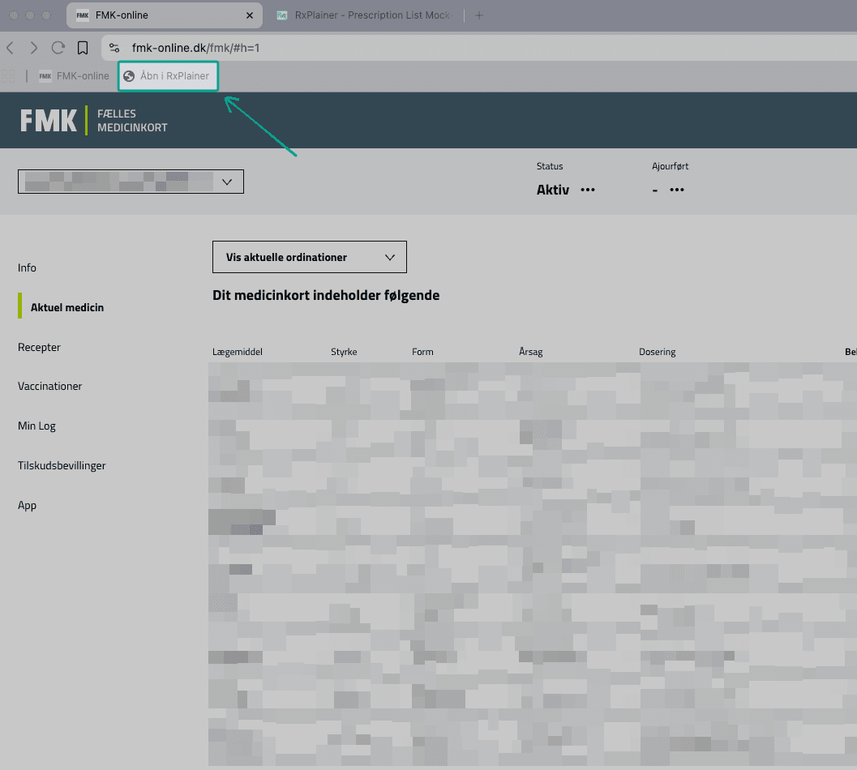Open the Recepter section

click(x=39, y=347)
